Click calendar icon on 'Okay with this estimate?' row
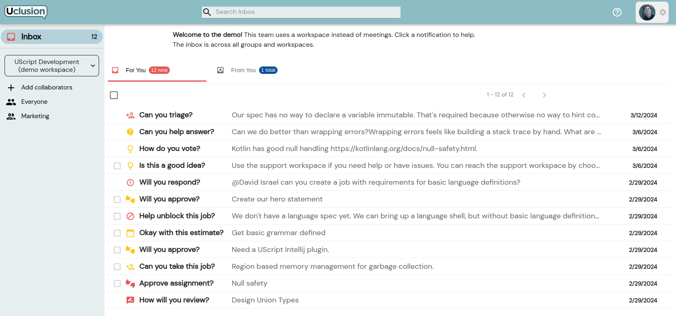The image size is (676, 316). click(130, 233)
